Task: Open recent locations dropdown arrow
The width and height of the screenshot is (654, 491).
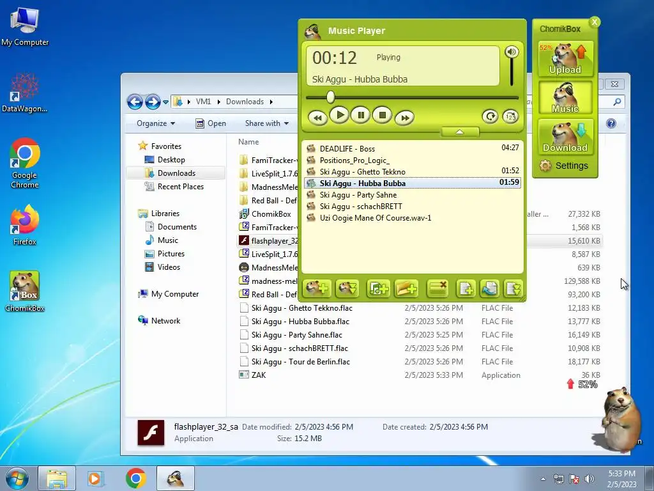Action: [165, 102]
